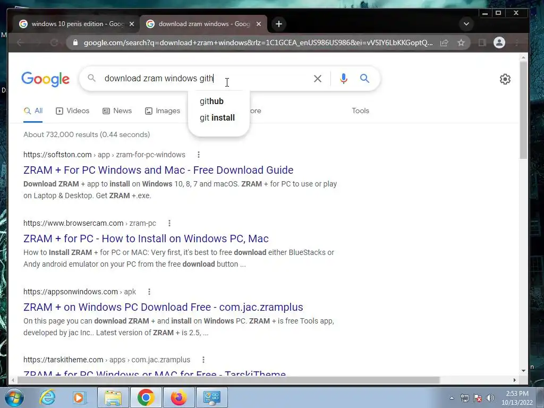The height and width of the screenshot is (408, 544).
Task: Select the All results tab
Action: (x=33, y=111)
